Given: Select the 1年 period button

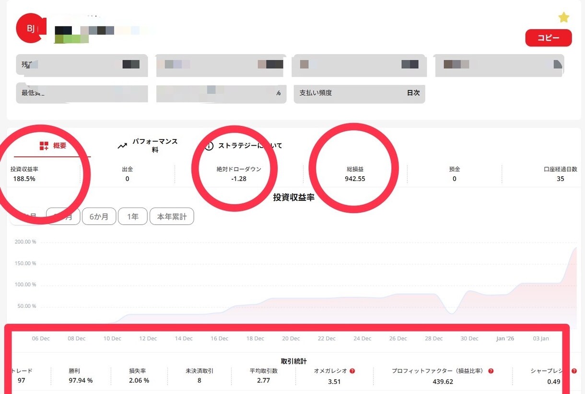Looking at the screenshot, I should [133, 217].
